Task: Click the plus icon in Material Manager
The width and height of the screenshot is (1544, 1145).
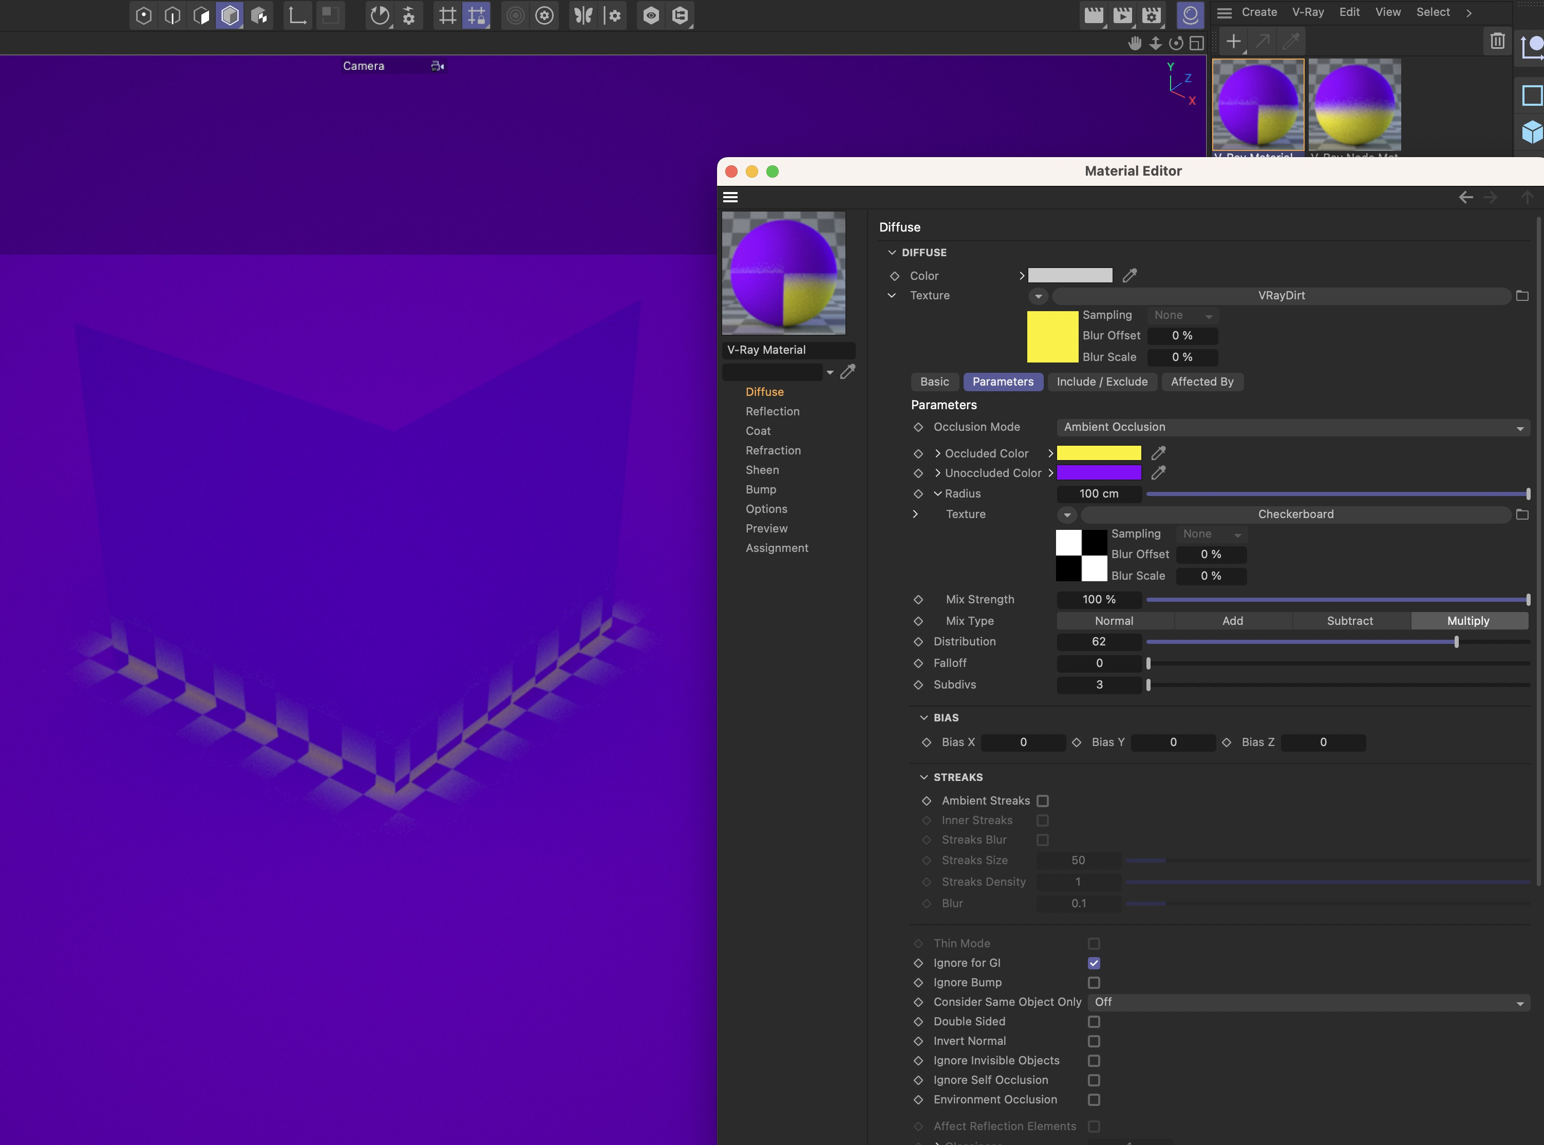Action: click(x=1233, y=42)
